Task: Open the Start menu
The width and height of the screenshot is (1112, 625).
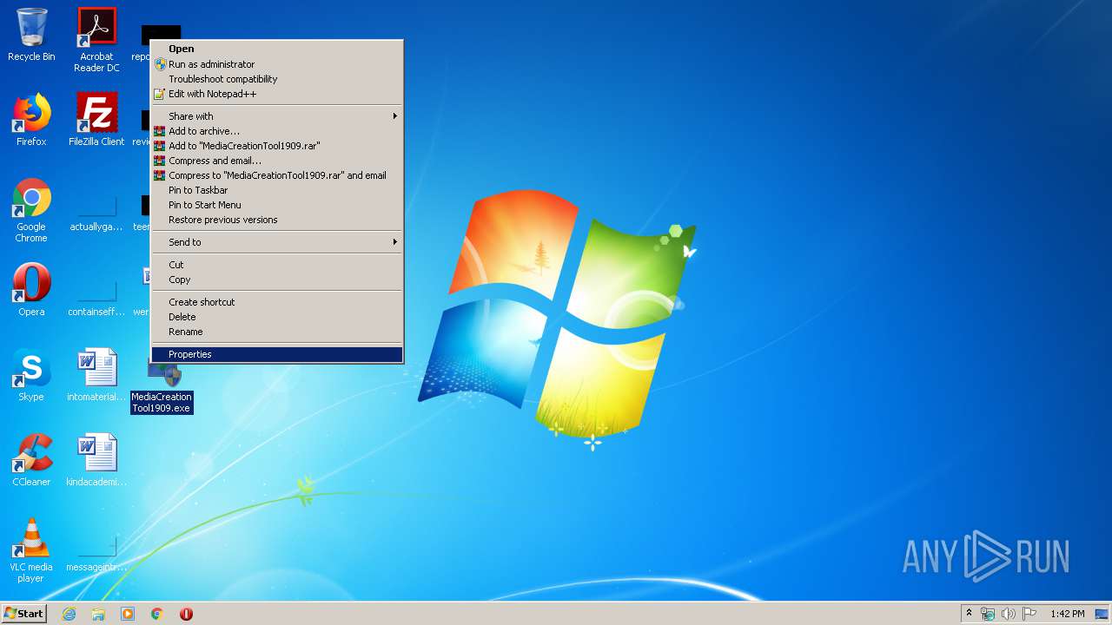Action: 24,614
